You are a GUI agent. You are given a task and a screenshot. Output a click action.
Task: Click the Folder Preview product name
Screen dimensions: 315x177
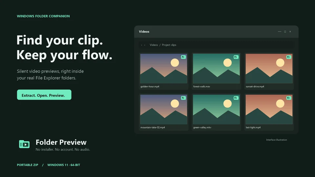pyautogui.click(x=61, y=142)
